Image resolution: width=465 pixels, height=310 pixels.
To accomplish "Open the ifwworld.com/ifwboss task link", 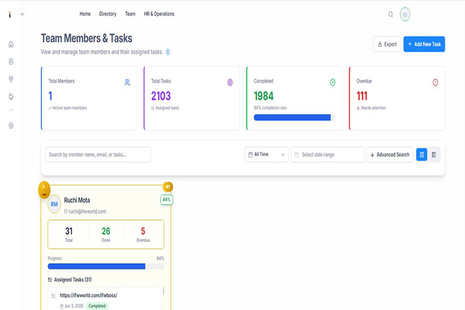I will click(x=88, y=296).
